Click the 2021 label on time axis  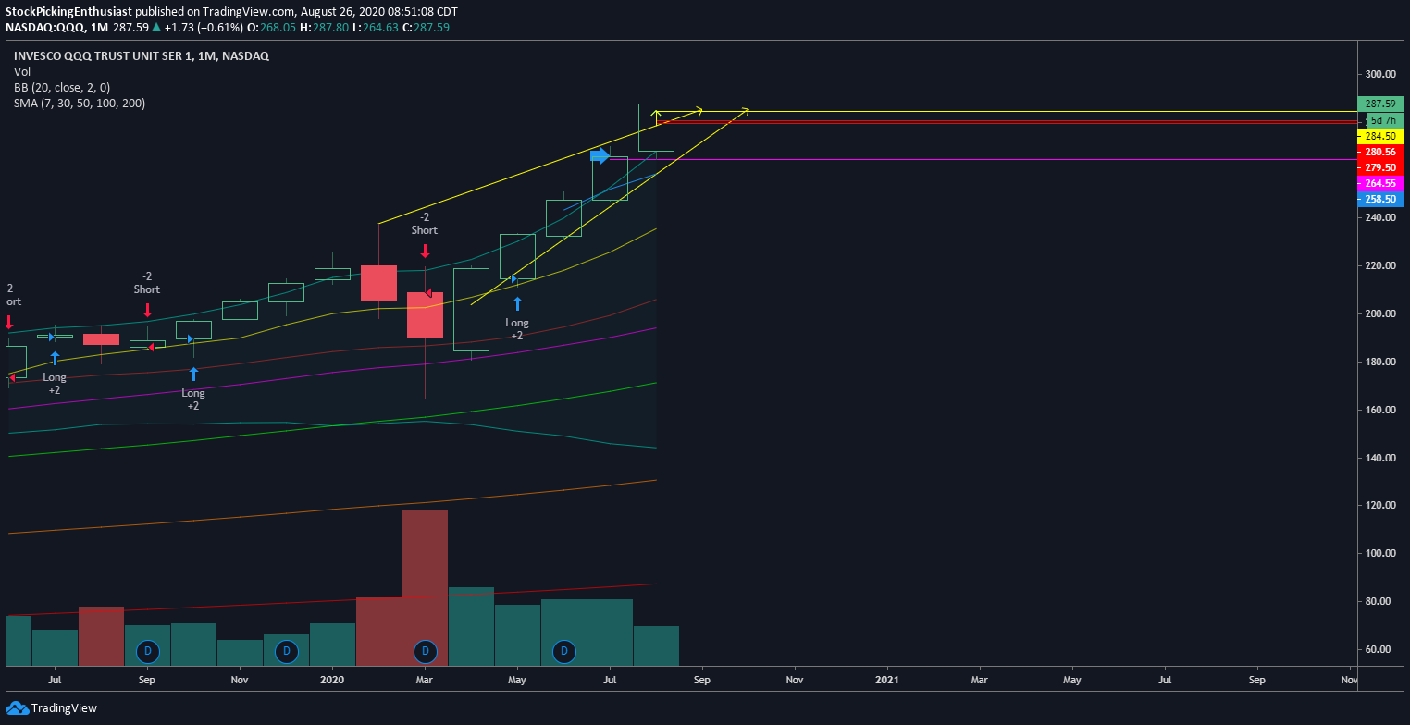click(887, 680)
